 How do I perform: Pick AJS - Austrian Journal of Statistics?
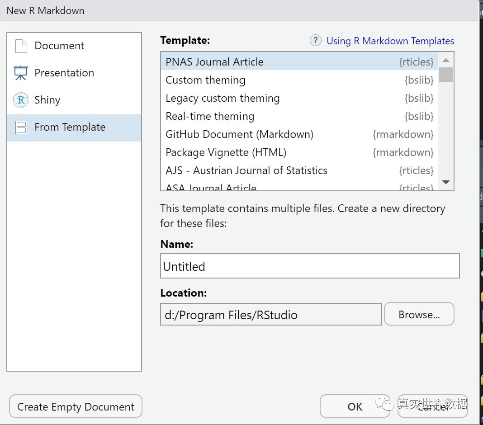pyautogui.click(x=246, y=170)
